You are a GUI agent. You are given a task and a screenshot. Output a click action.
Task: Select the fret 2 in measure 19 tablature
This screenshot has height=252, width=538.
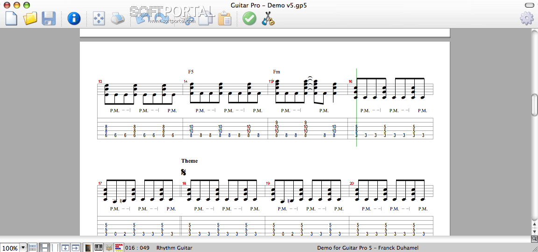(x=293, y=234)
